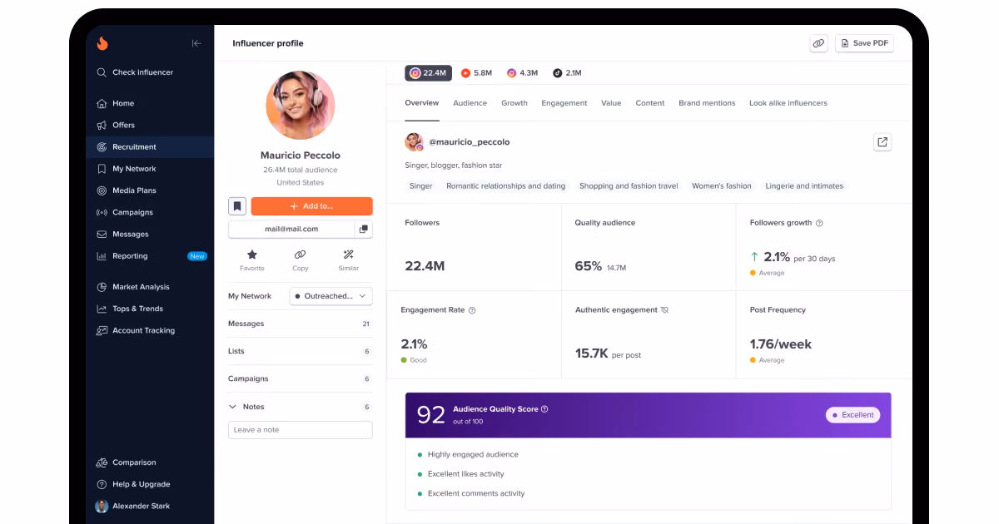
Task: Toggle the hidden-eye icon by Authentic engagement
Action: 664,310
